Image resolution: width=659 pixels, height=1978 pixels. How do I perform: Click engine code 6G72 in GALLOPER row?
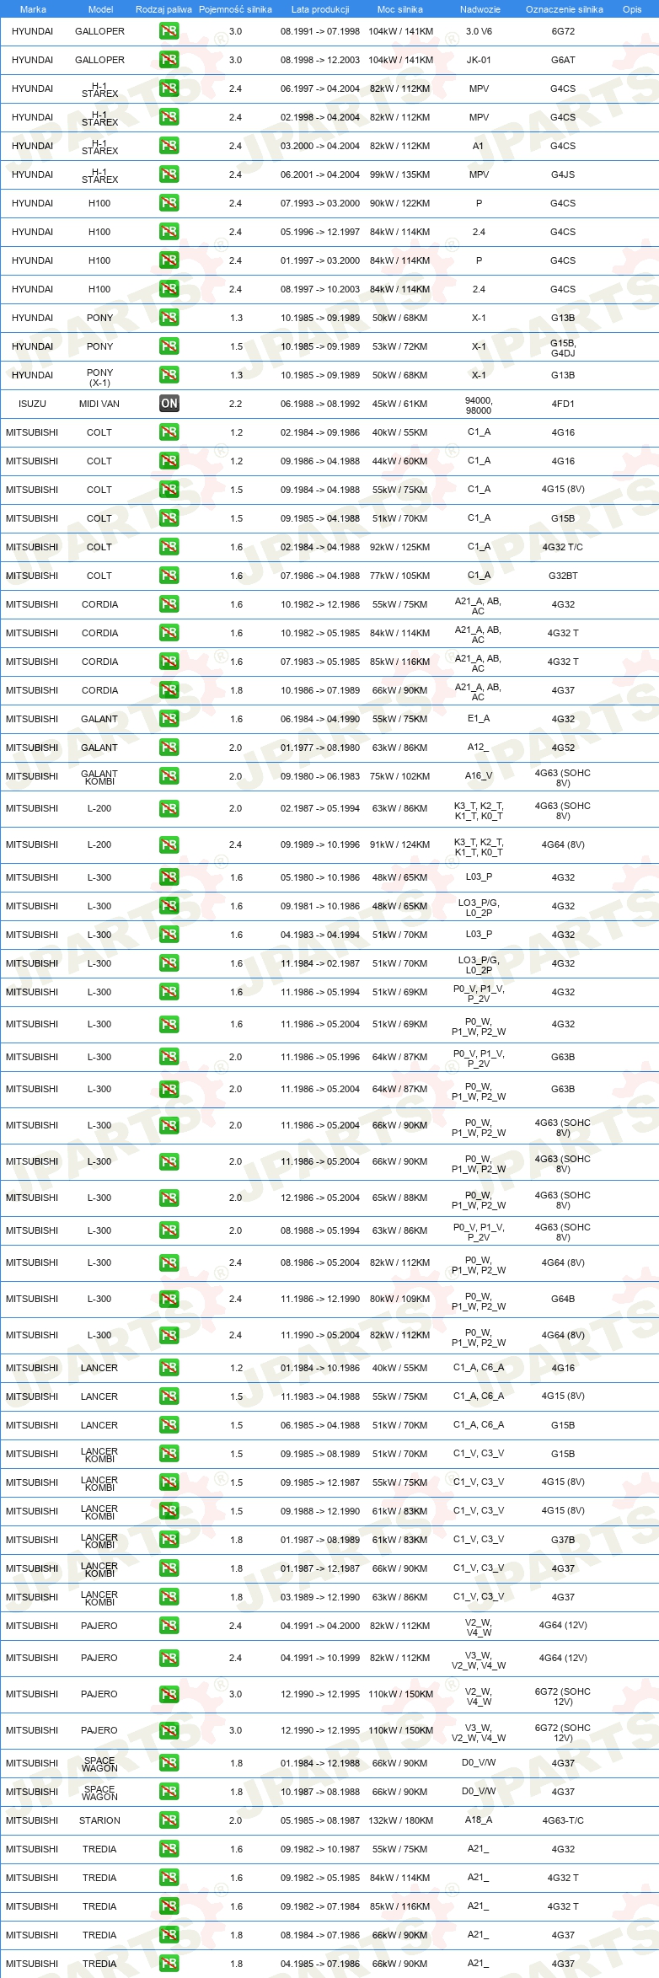(563, 31)
